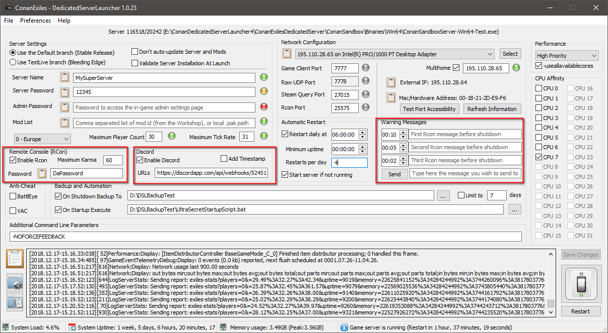Uncheck Enable Rcon checkbox
Screen dimensions: 608x333
tap(13, 160)
